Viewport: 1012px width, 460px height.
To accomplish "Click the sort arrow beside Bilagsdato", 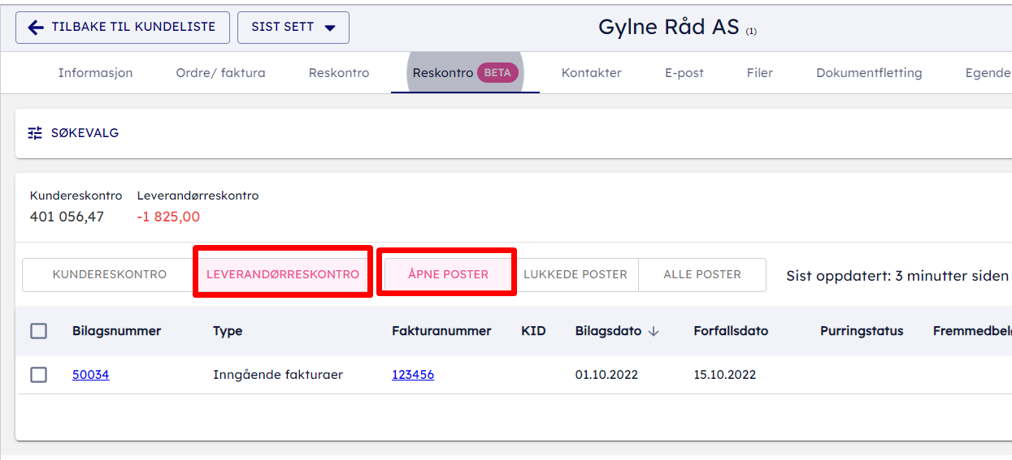I will [x=654, y=331].
